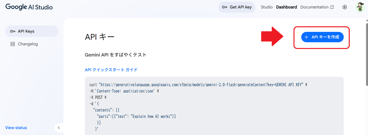368x135 pixels.
Task: Click the Changelog icon in sidebar
Action: 13,44
